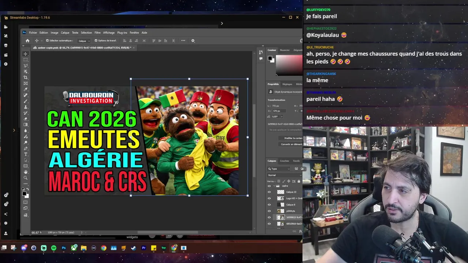This screenshot has width=468, height=263.
Task: Expand the status bar info arrow
Action: tap(82, 232)
